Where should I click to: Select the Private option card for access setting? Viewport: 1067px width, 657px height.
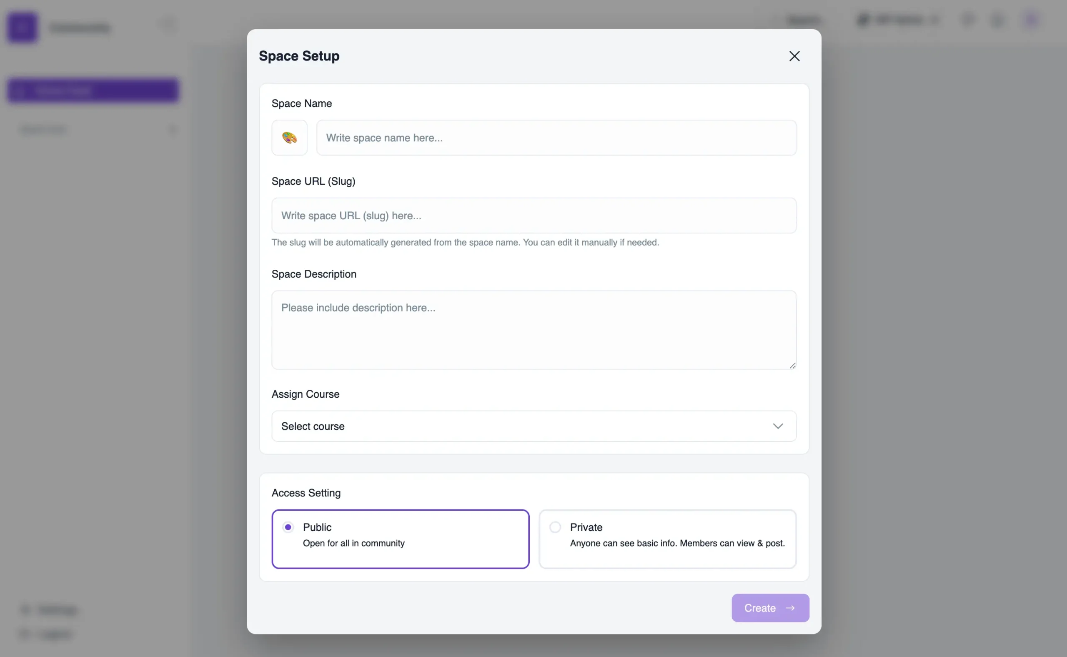click(668, 539)
